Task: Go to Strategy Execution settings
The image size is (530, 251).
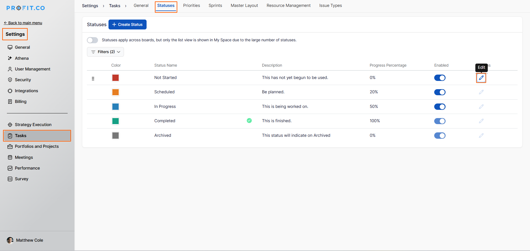Action: coord(33,125)
